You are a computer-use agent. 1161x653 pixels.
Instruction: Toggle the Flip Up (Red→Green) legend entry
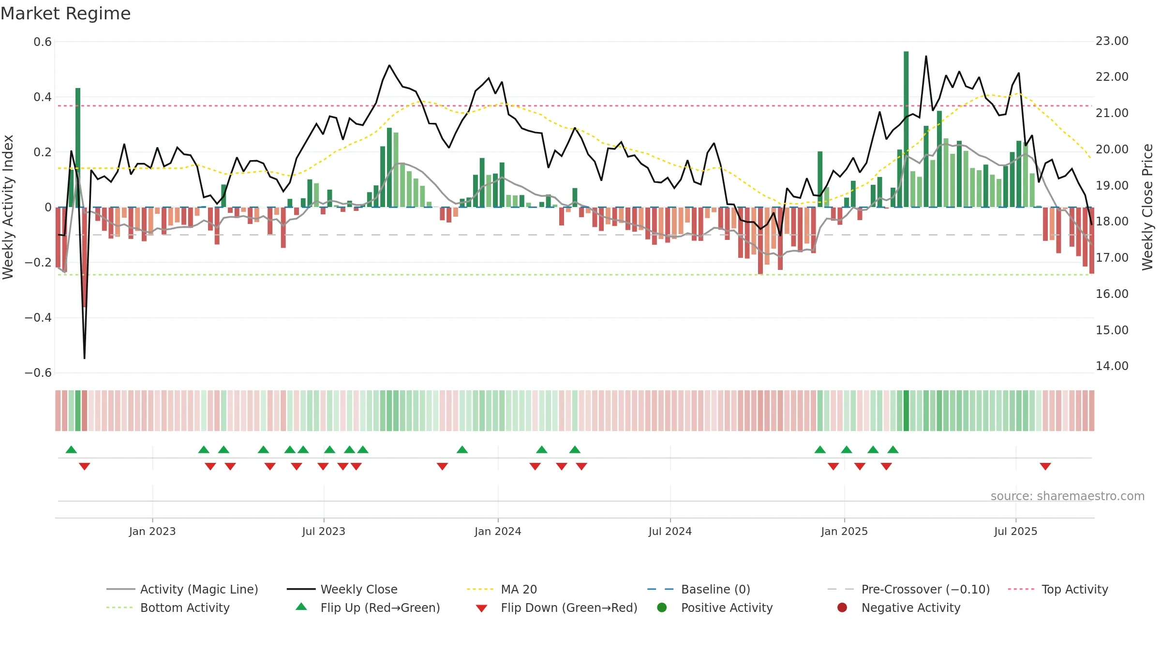pos(368,608)
